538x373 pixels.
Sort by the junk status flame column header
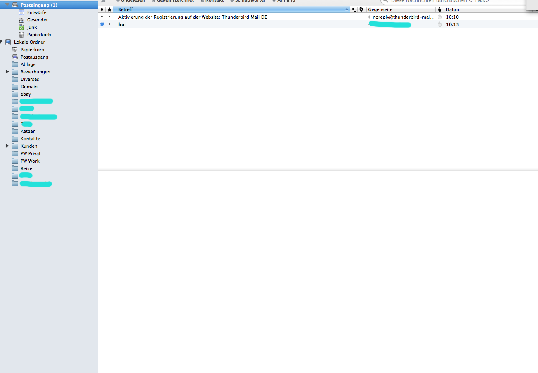pyautogui.click(x=440, y=9)
